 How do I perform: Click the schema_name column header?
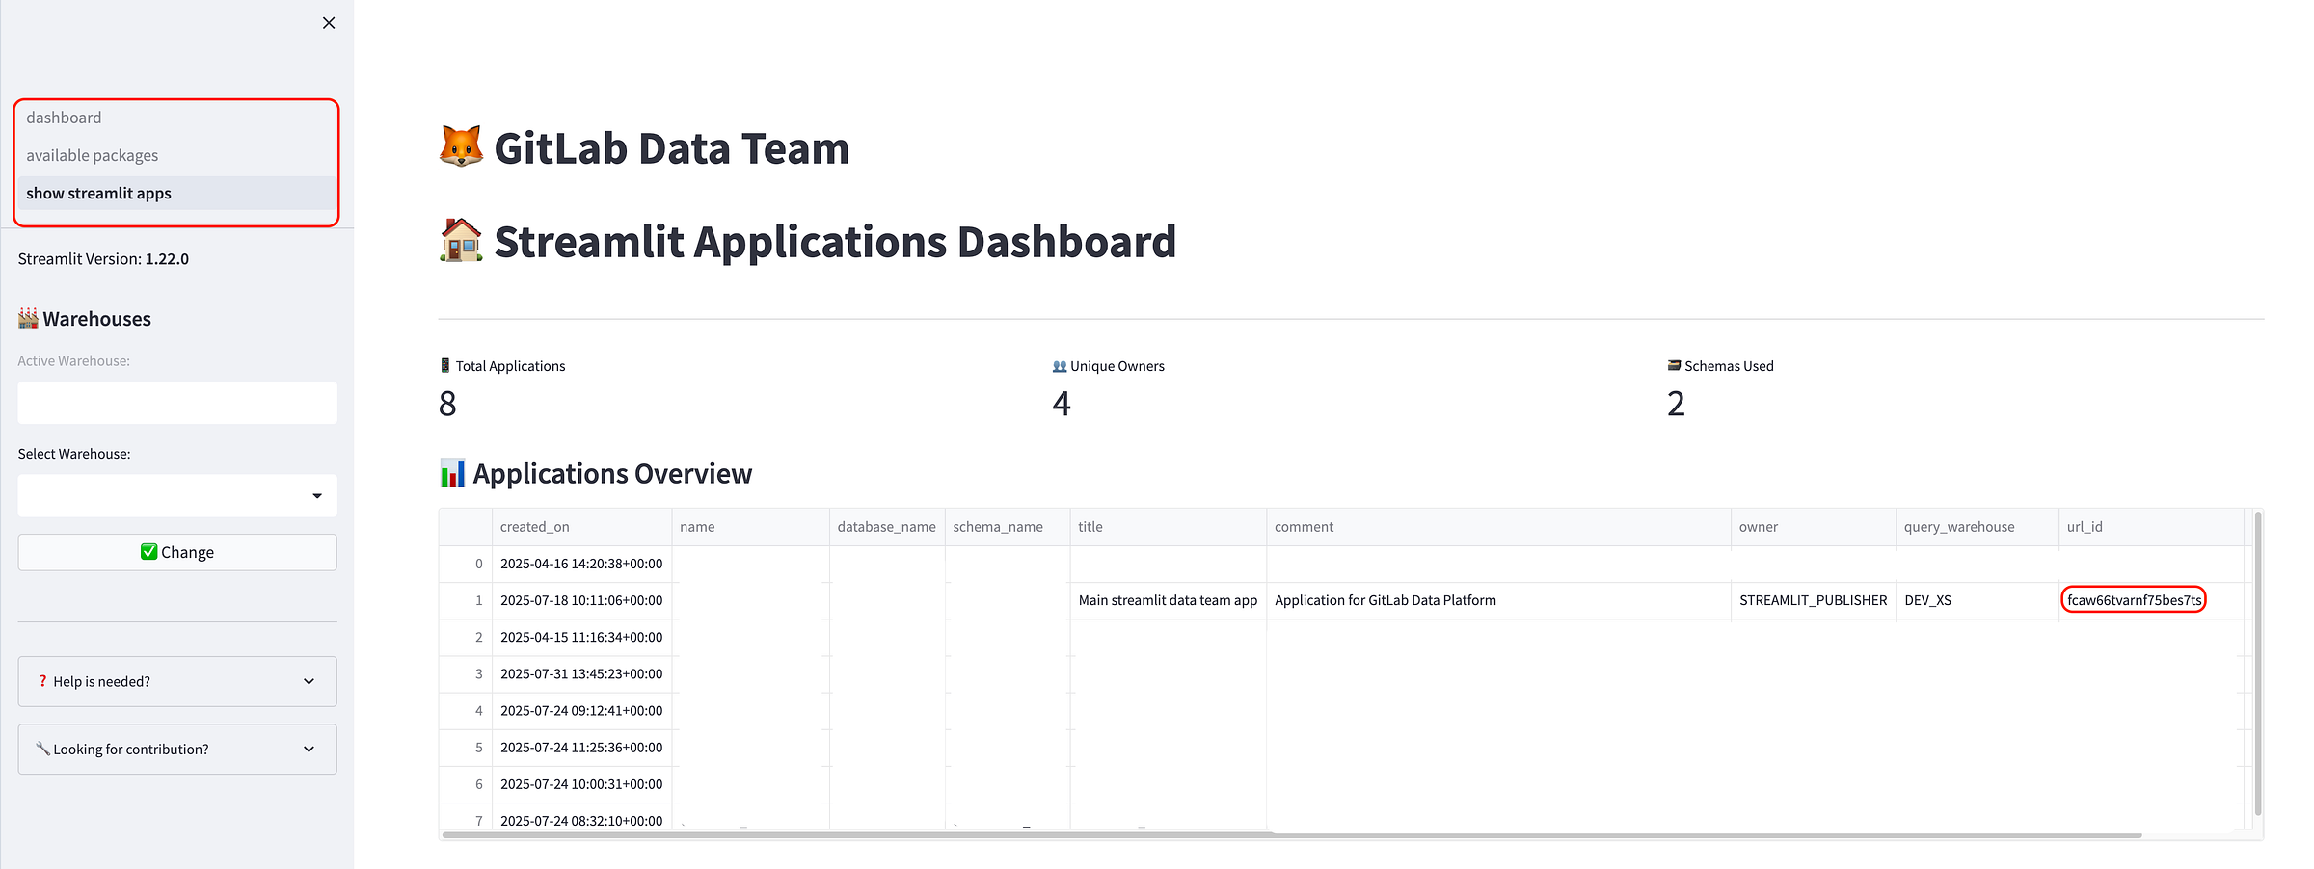pos(1008,527)
